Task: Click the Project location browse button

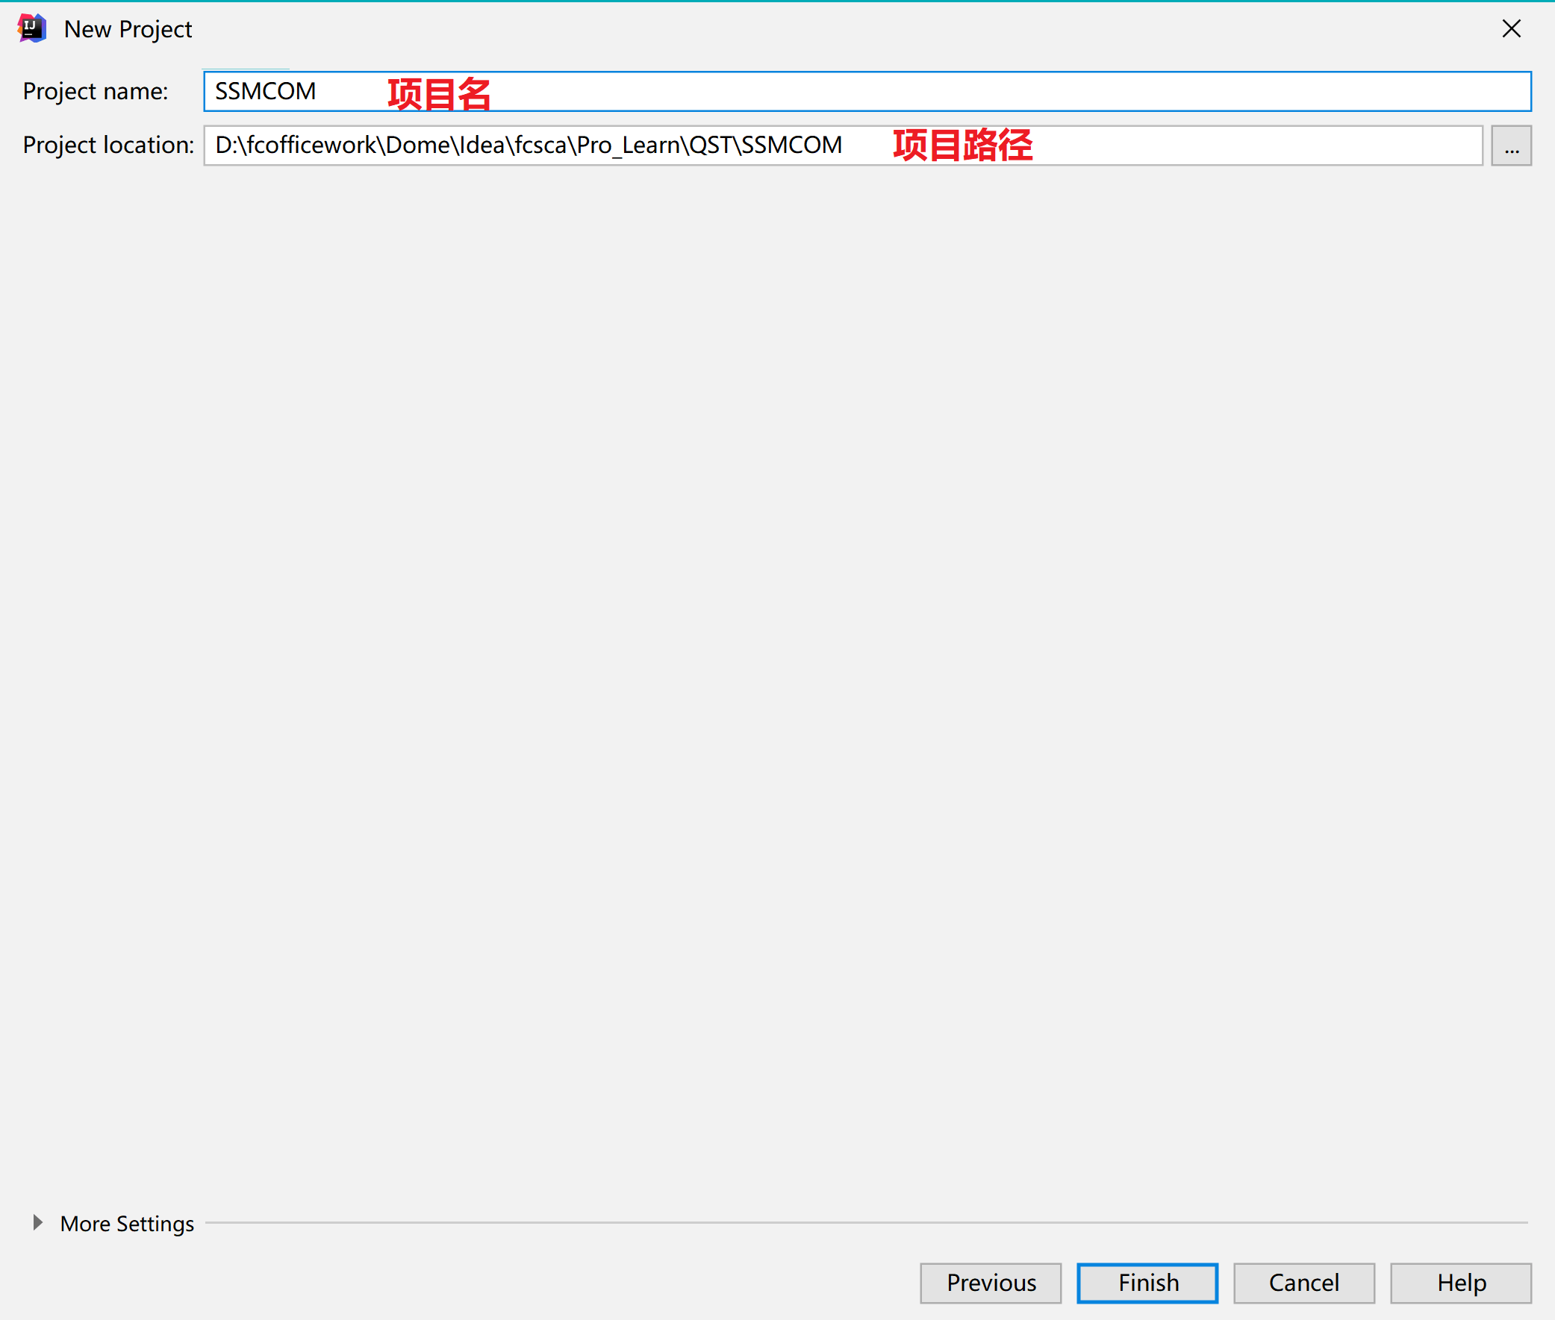Action: [x=1510, y=146]
